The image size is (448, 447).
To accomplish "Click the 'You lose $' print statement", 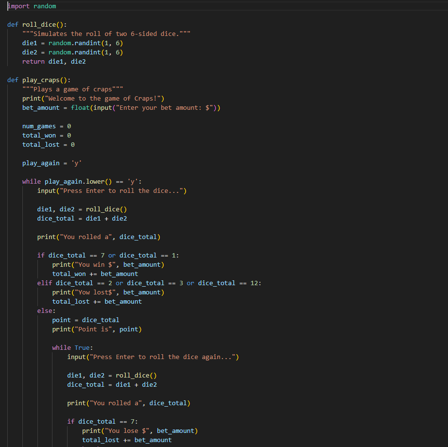I will 140,431.
